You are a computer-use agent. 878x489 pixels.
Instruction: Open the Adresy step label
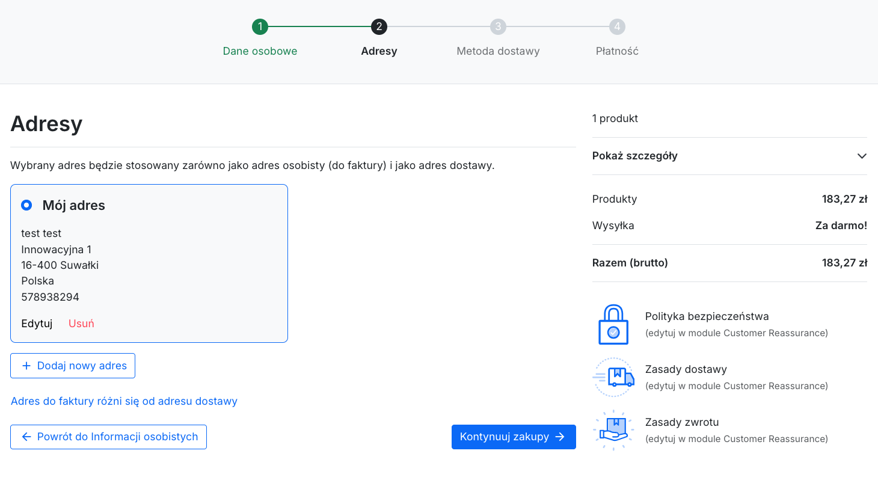click(379, 51)
